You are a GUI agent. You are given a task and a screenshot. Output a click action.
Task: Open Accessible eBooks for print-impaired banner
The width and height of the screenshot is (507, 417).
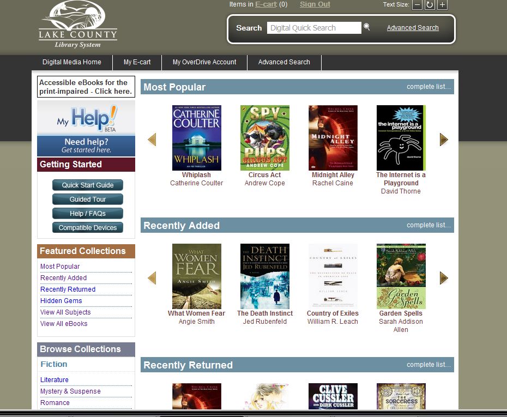point(86,87)
